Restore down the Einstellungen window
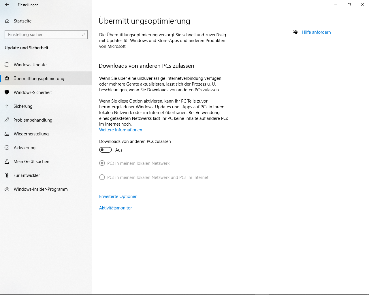Viewport: 369px width, 295px height. (x=349, y=5)
